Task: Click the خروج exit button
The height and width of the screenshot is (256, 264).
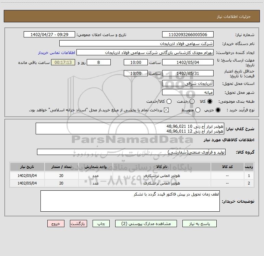Action: click(56, 224)
